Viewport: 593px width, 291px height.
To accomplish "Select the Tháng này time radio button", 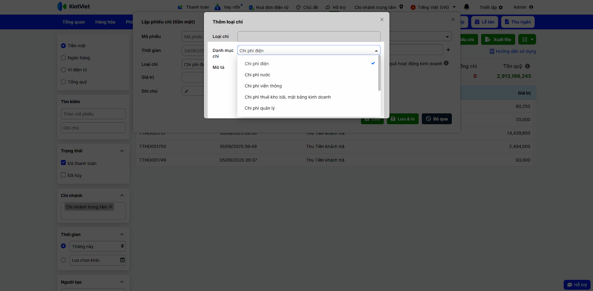I will point(63,246).
